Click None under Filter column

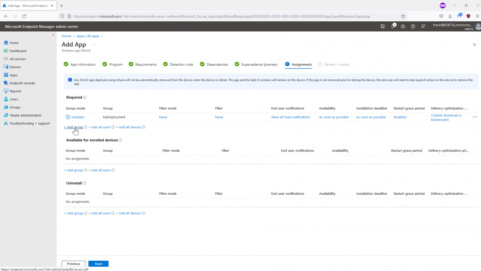(x=219, y=117)
